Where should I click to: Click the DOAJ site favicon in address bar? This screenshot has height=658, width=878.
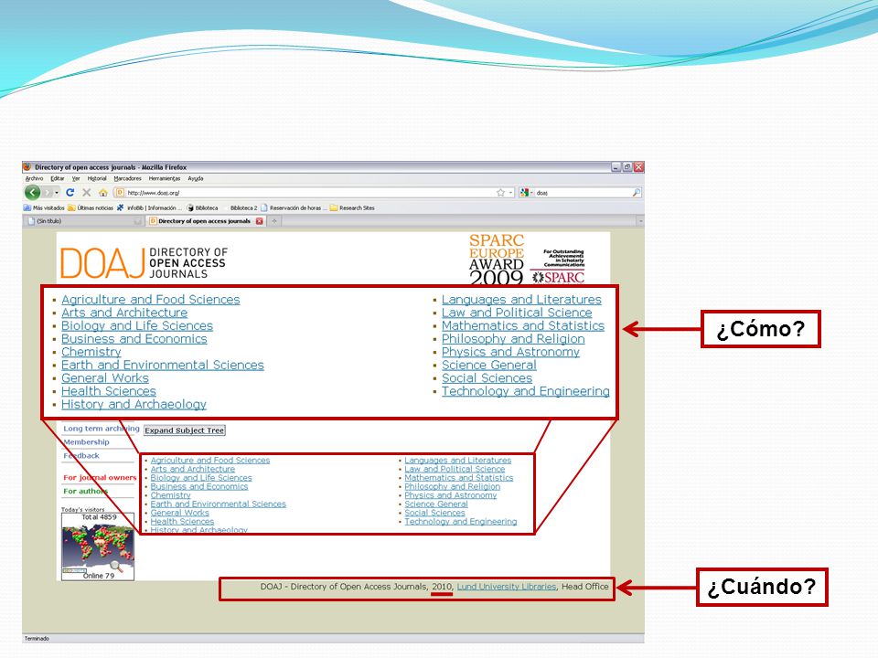(x=119, y=193)
